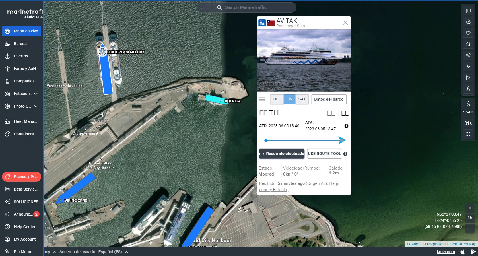Open Barcos in the sidebar
Image resolution: width=478 pixels, height=256 pixels.
pyautogui.click(x=20, y=44)
